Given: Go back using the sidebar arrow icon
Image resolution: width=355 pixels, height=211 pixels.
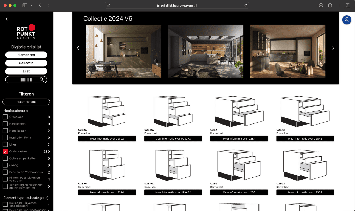Looking at the screenshot, I should [x=8, y=19].
